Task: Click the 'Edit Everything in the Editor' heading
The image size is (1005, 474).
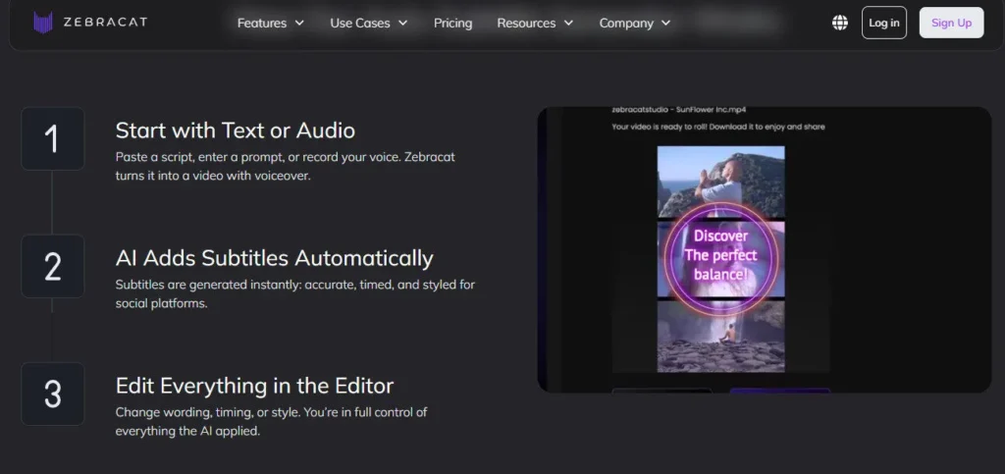Action: click(254, 386)
